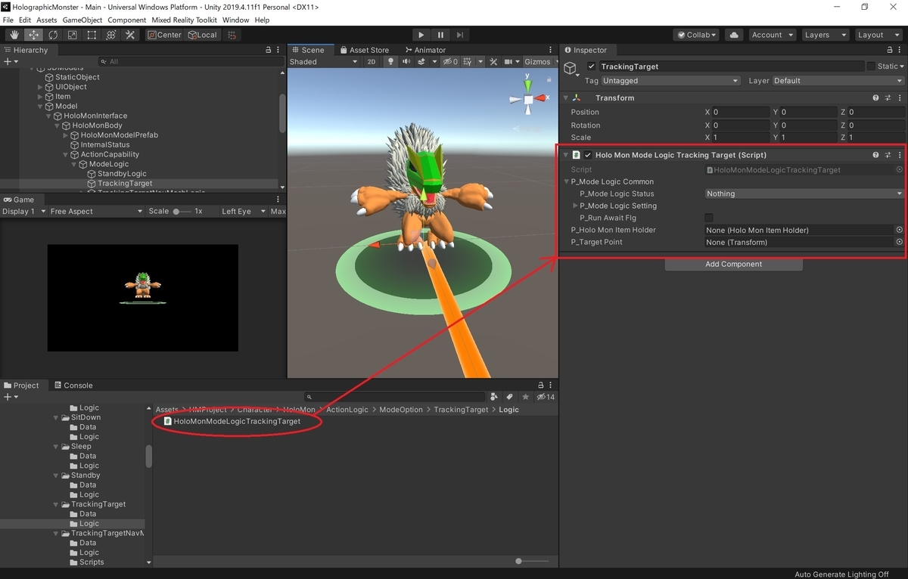Viewport: 908px width, 579px height.
Task: Collapse the Transform component
Action: (x=565, y=98)
